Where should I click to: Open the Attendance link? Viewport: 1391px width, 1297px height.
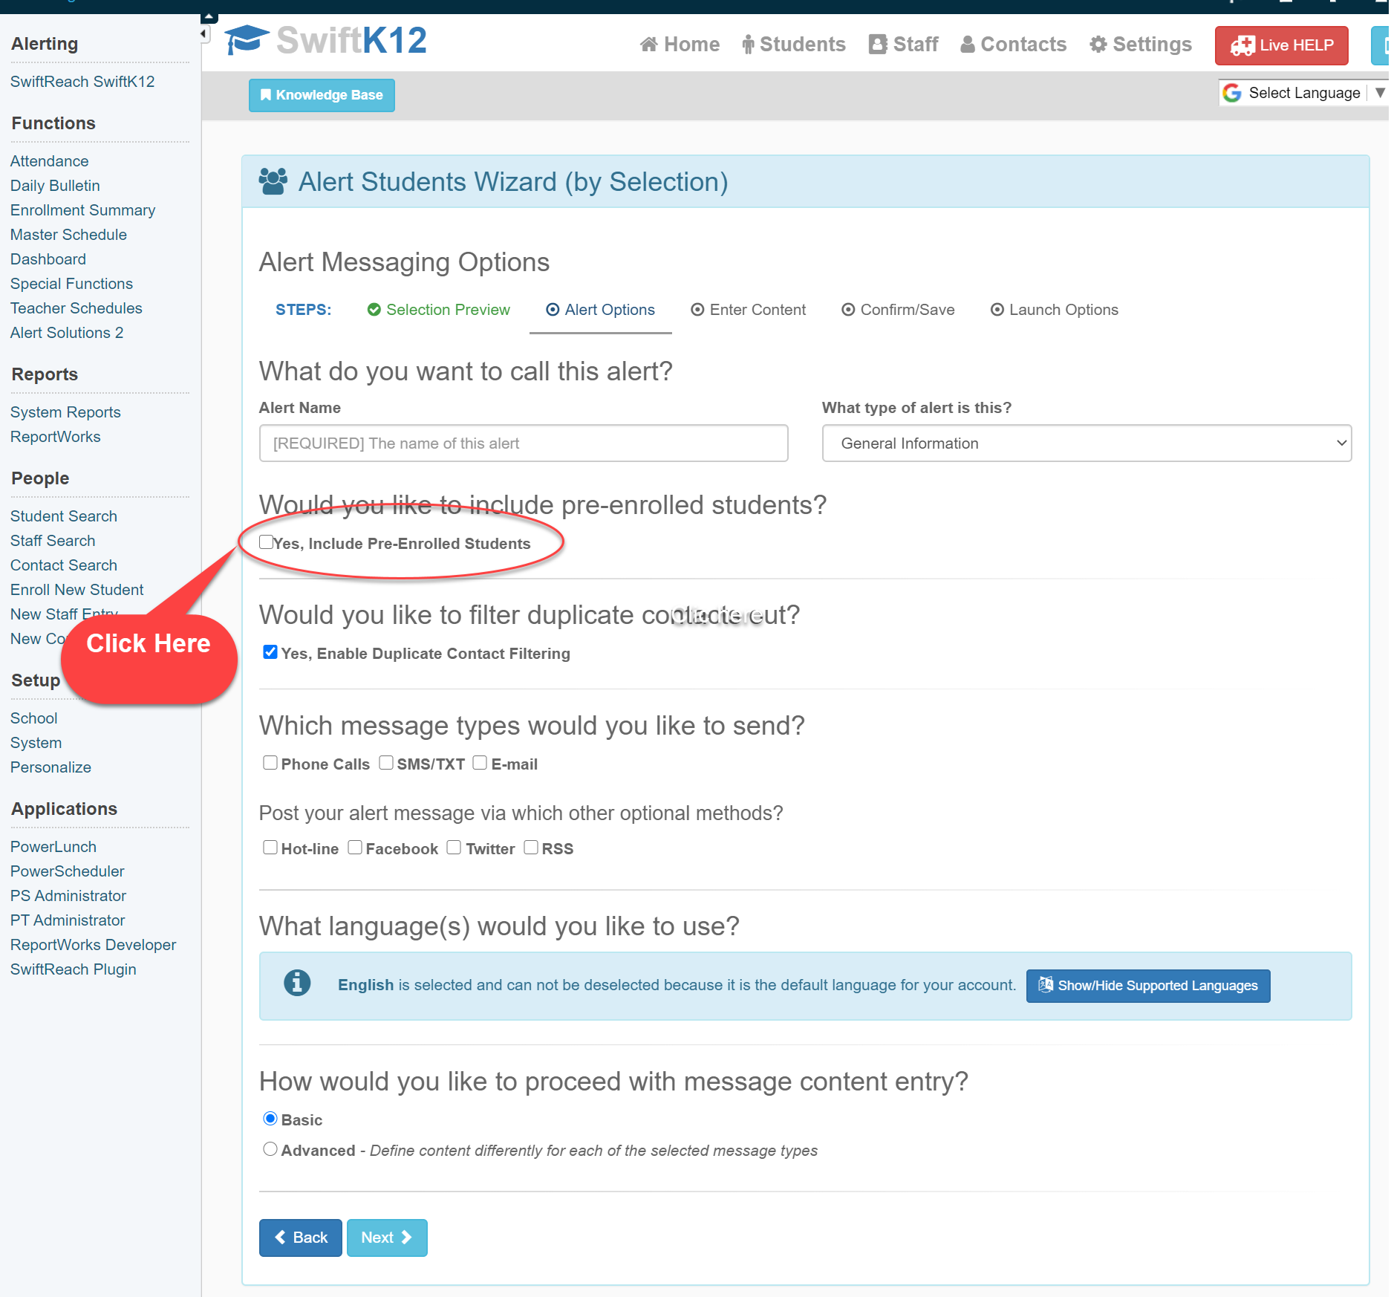[x=49, y=161]
